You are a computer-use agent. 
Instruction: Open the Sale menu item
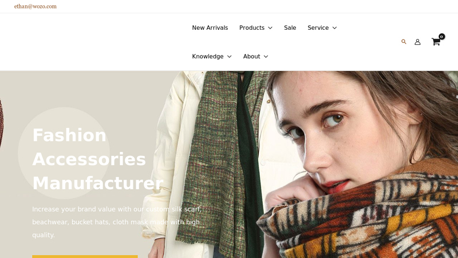point(290,28)
